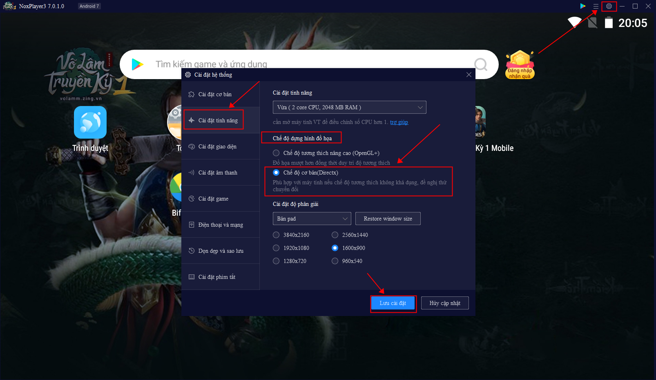Close the Cài đặt hệ thống dialog
This screenshot has width=656, height=380.
point(469,75)
